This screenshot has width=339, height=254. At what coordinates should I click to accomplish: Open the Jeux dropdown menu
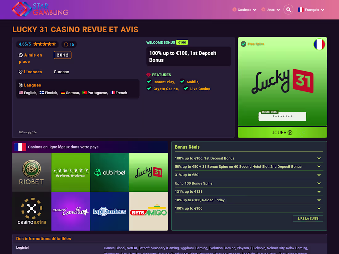coord(271,10)
